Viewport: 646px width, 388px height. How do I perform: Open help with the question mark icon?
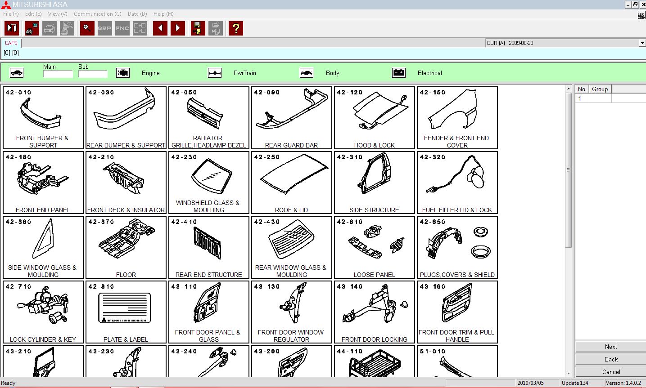236,28
